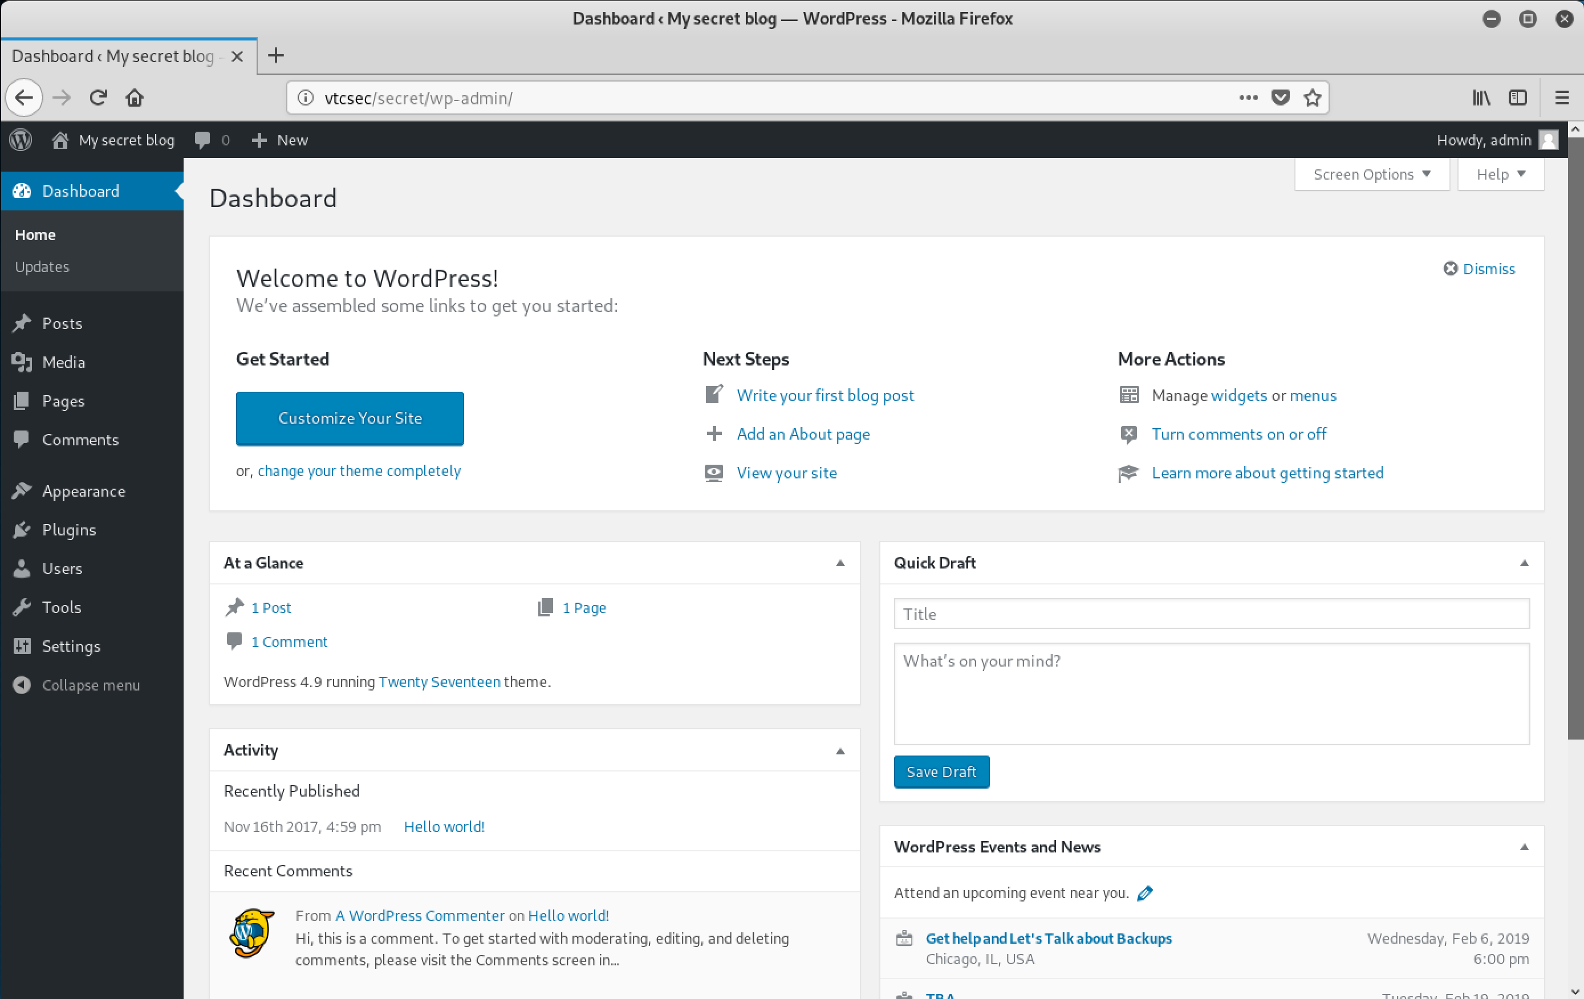Collapse the Activity panel
The height and width of the screenshot is (999, 1584).
840,750
